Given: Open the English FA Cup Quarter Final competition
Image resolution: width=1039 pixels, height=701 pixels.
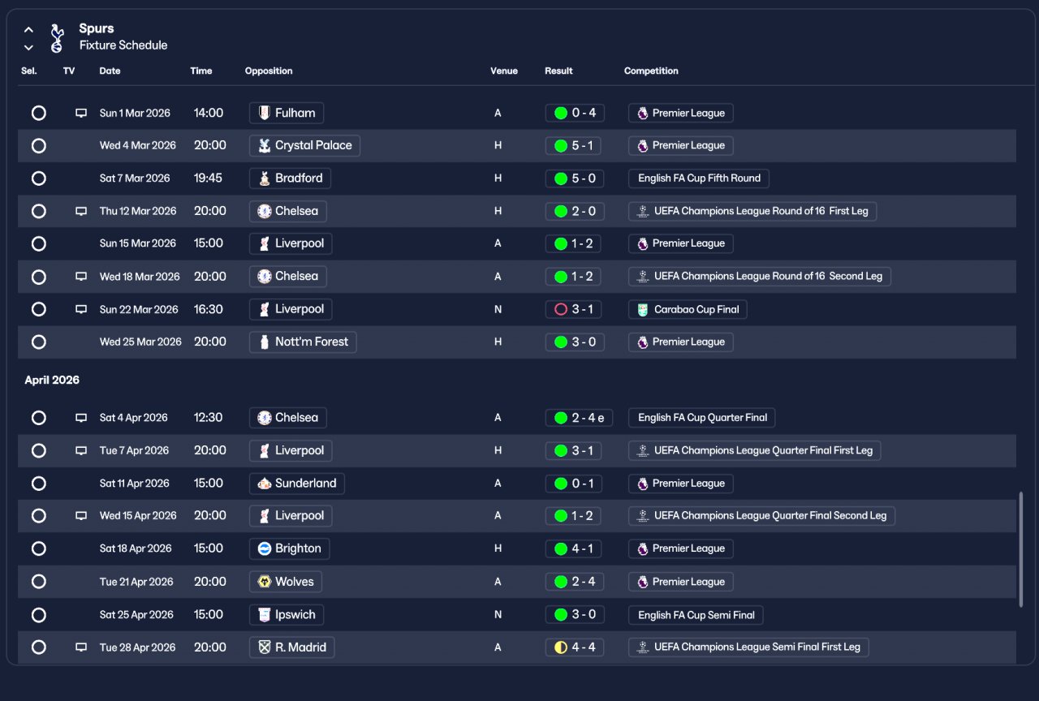Looking at the screenshot, I should [x=702, y=418].
